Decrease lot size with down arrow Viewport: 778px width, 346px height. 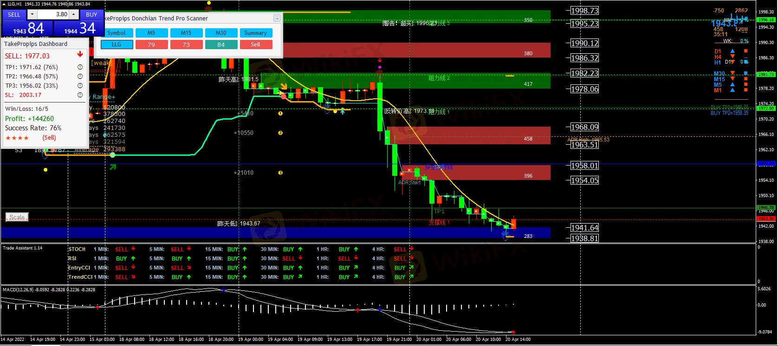[32, 14]
